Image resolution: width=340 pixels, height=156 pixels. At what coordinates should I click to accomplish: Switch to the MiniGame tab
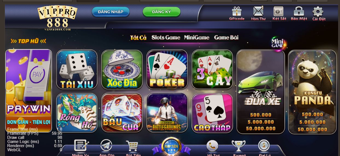(x=197, y=37)
